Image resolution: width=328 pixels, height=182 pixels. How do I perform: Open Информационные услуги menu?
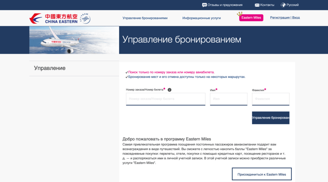pyautogui.click(x=201, y=18)
